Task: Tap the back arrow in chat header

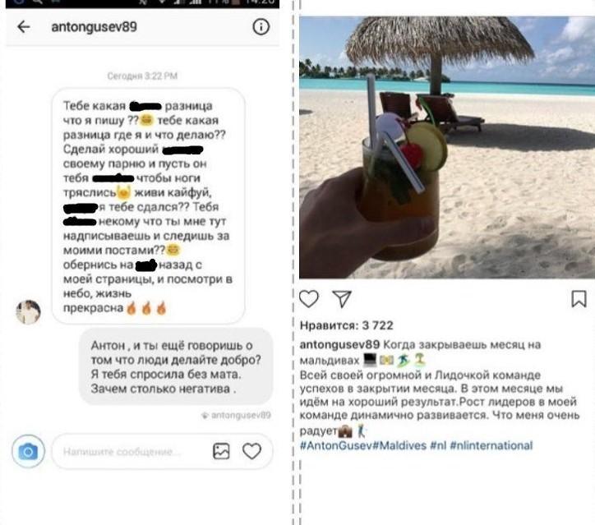Action: (x=24, y=27)
